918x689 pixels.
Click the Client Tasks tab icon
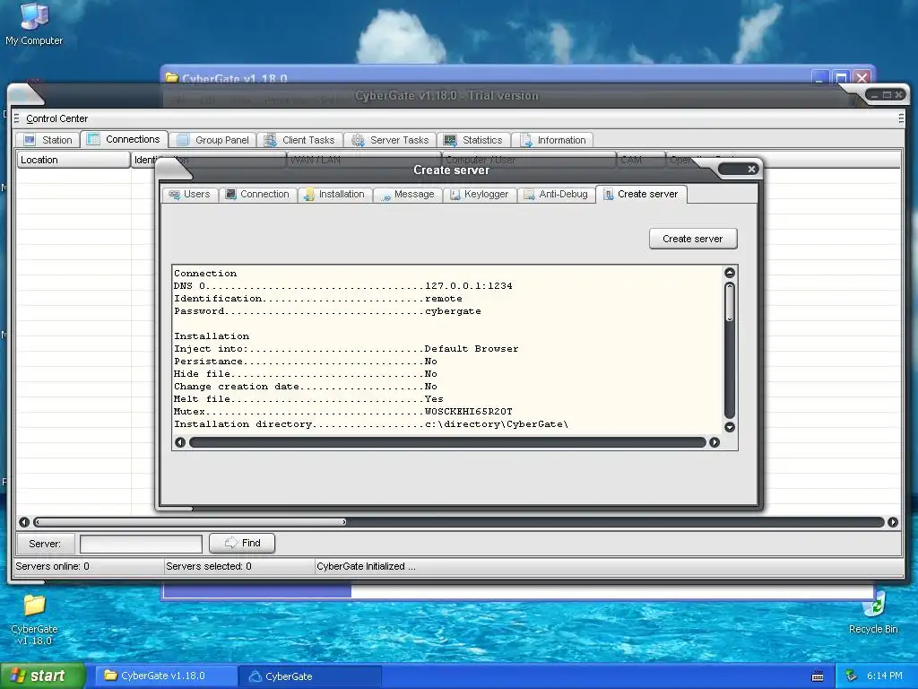point(270,140)
